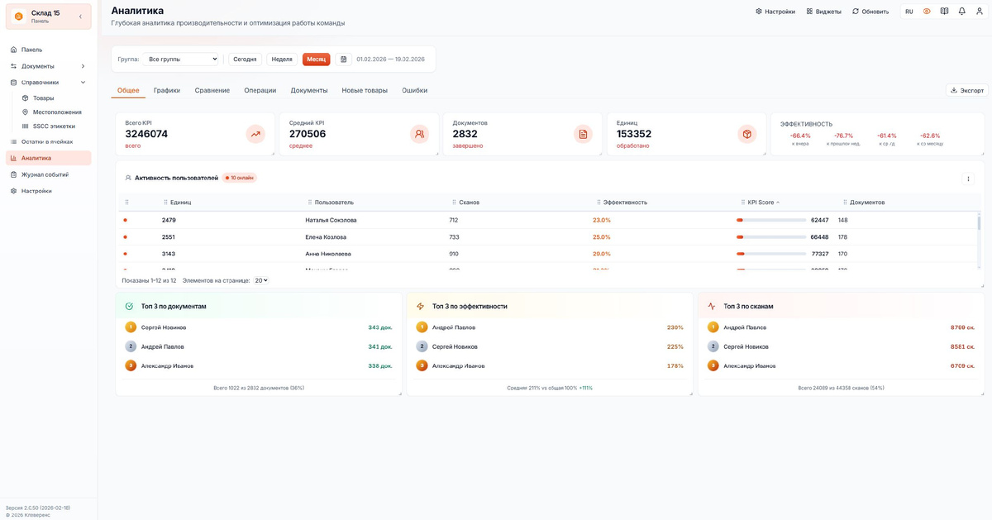The width and height of the screenshot is (992, 520).
Task: Open the three-dot menu of Активность пользователей
Action: [969, 179]
